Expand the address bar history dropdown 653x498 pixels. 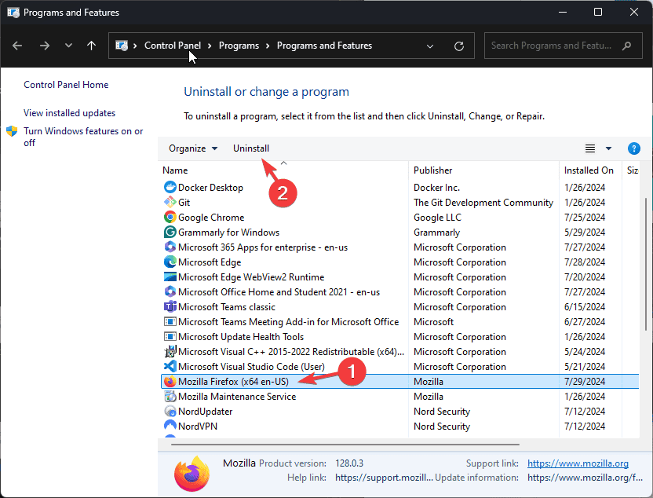tap(430, 46)
